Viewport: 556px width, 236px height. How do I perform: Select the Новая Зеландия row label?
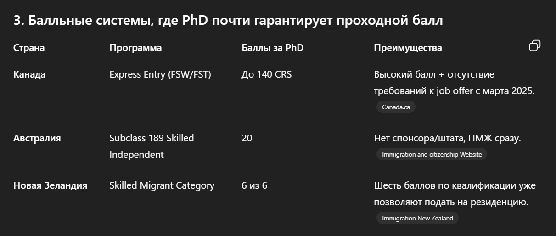[x=51, y=185]
